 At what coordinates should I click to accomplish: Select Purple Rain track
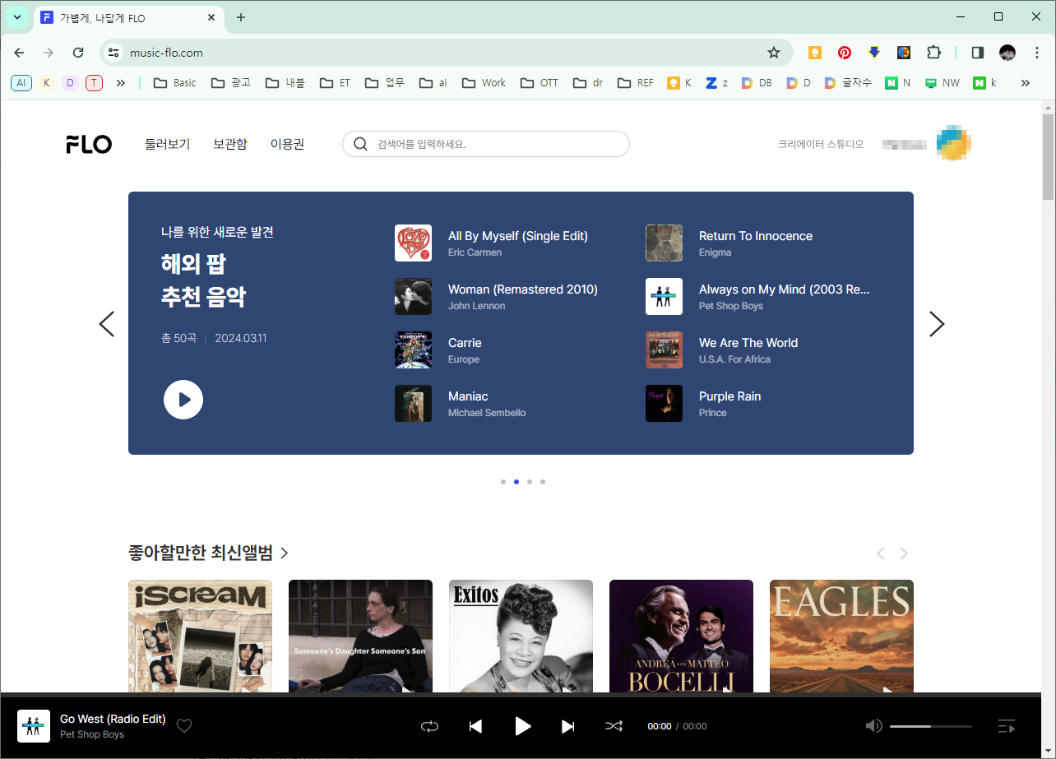(x=730, y=396)
